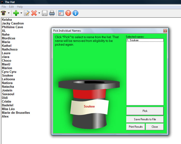Select Choco in the names list

click(x=6, y=61)
